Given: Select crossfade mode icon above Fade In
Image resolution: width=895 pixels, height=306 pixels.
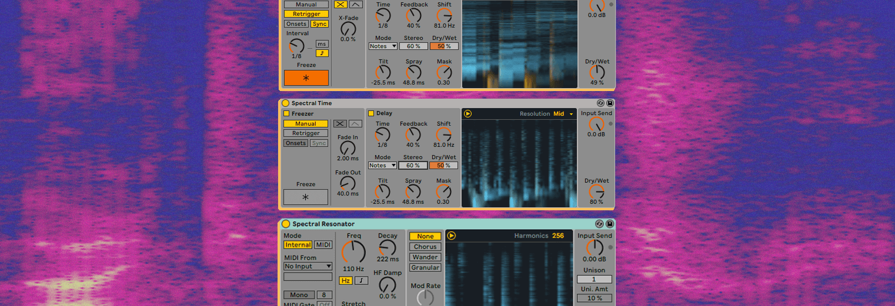Looking at the screenshot, I should pos(340,123).
